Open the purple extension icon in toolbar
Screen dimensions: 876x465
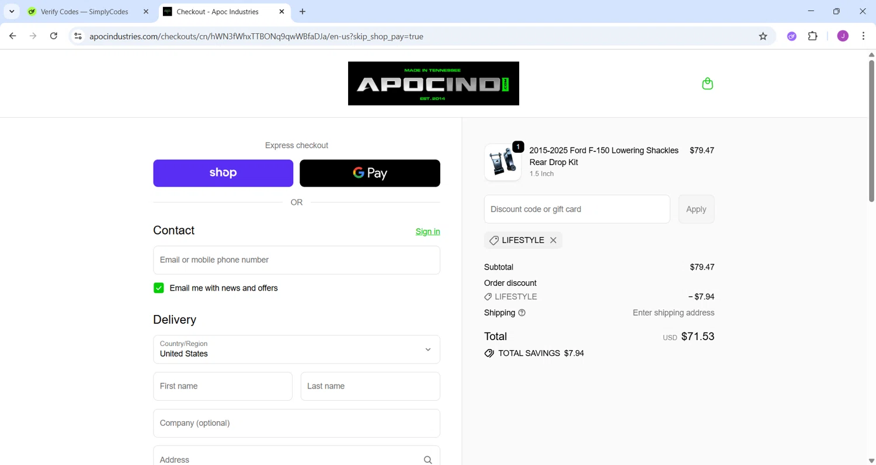point(792,36)
